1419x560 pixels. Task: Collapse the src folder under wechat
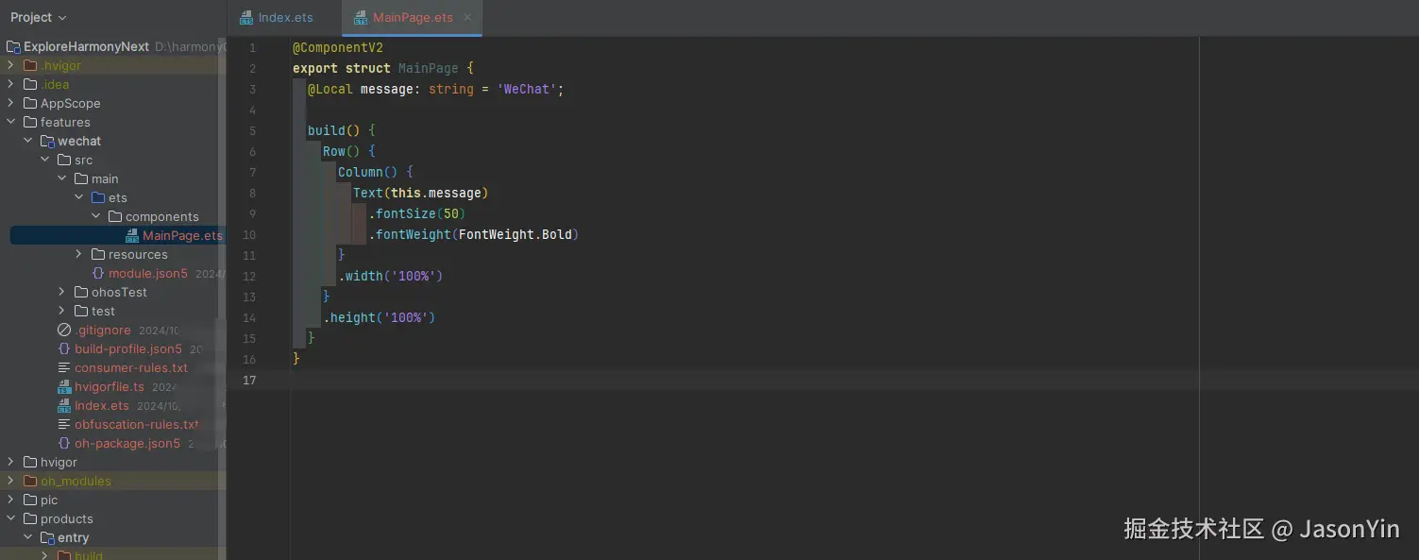coord(44,160)
